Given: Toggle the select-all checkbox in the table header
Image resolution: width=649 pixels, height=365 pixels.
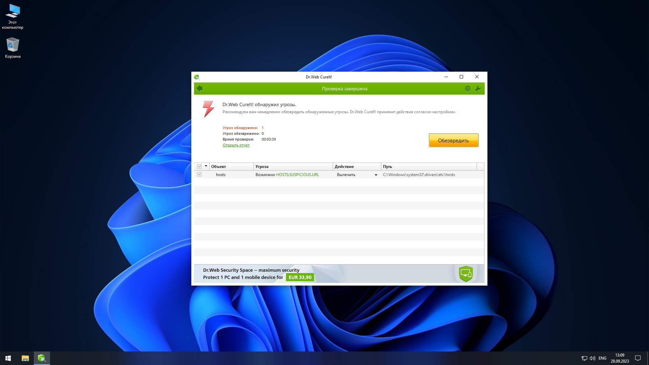Looking at the screenshot, I should coord(199,166).
